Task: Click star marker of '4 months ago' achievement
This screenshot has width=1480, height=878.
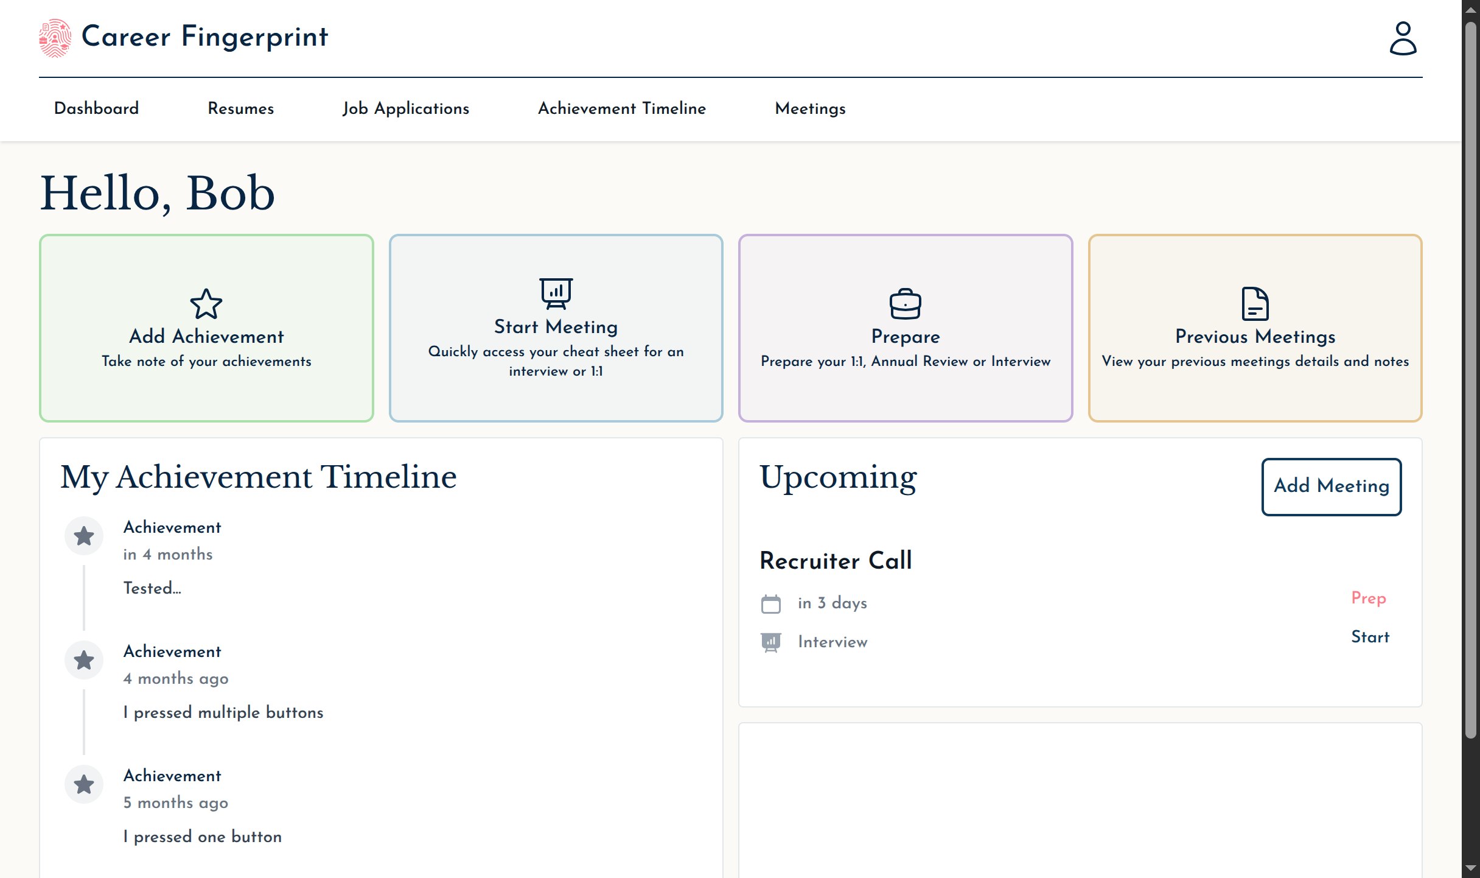Action: tap(84, 661)
